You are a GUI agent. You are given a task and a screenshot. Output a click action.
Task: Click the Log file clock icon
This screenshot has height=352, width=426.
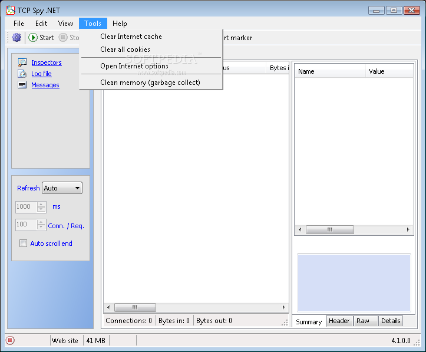pos(22,74)
